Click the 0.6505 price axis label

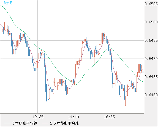[151, 4]
